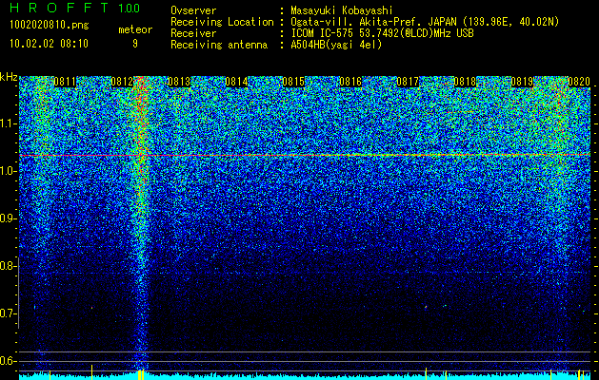Image resolution: width=599 pixels, height=380 pixels.
Task: Click the 0811 time label
Action: 65,81
